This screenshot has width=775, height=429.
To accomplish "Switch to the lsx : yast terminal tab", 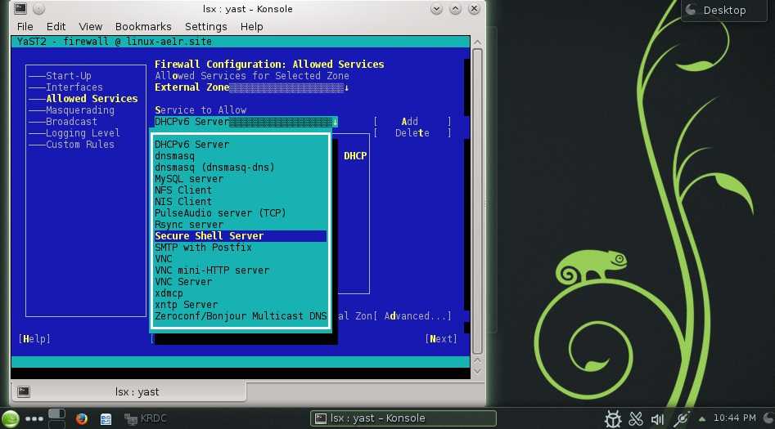I will click(x=128, y=391).
